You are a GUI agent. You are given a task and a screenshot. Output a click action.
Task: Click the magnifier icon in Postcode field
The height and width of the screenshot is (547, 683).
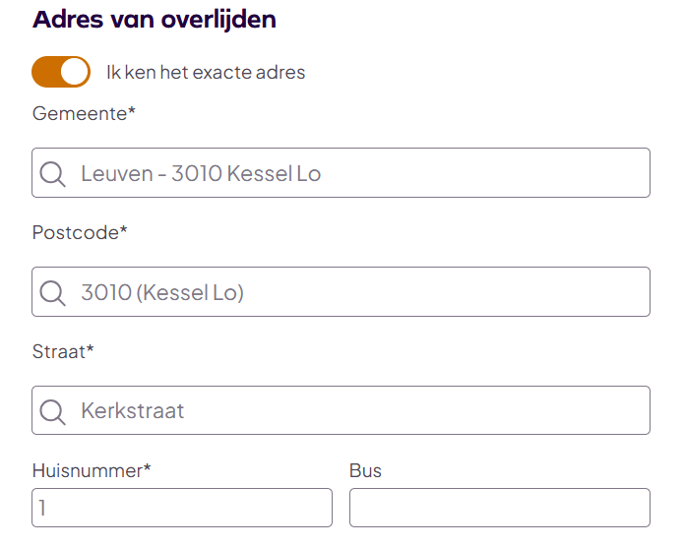pos(52,292)
